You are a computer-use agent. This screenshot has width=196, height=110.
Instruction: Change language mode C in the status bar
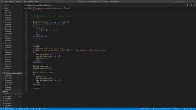[x=172, y=109]
